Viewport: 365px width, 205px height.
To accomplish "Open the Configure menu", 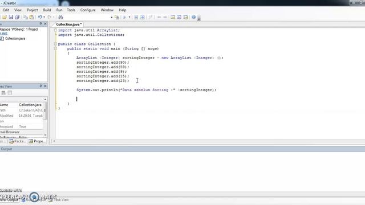I will (x=88, y=10).
